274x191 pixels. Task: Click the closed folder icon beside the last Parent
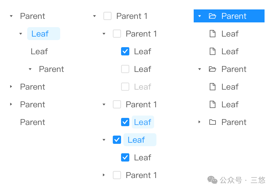(212, 122)
